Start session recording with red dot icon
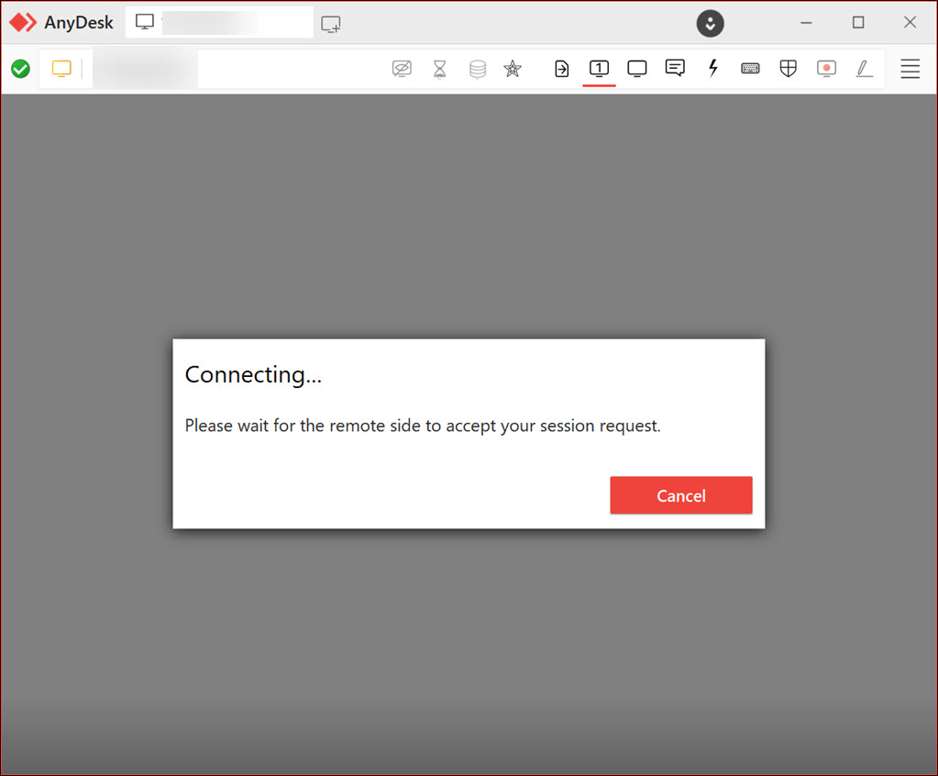 click(826, 68)
